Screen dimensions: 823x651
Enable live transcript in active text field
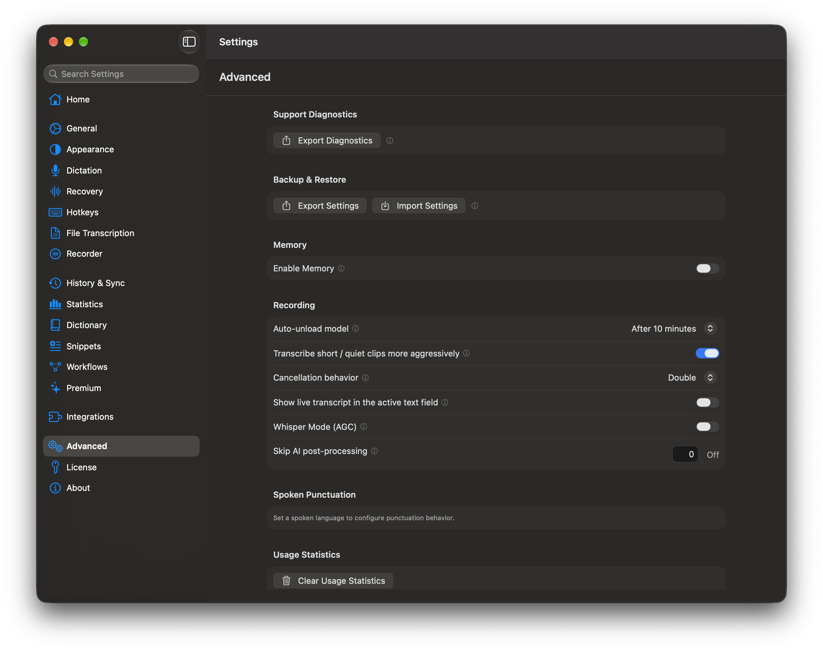[707, 402]
